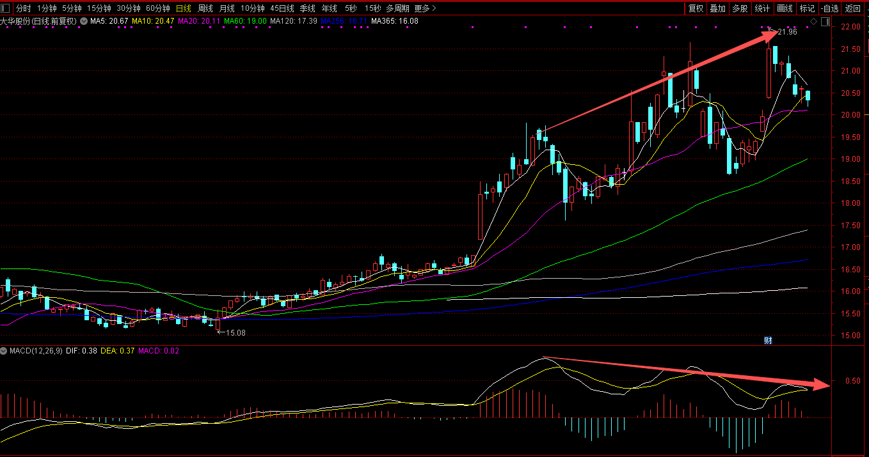Screen dimensions: 869x457
Task: Click the 复权 button
Action: click(x=696, y=8)
